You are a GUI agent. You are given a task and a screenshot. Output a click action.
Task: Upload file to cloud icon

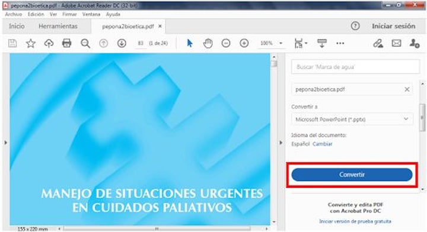tap(49, 43)
